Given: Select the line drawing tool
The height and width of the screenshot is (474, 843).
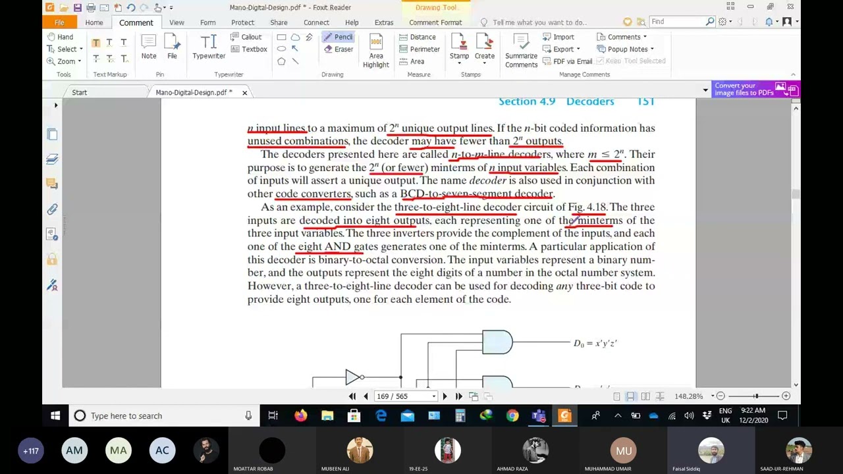Looking at the screenshot, I should pyautogui.click(x=295, y=61).
